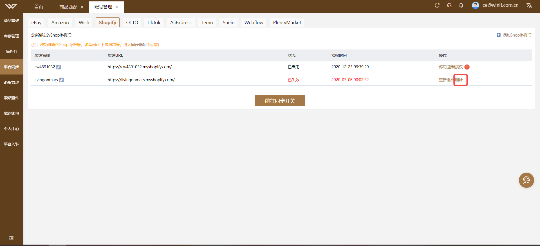This screenshot has height=246, width=540.
Task: Select the Wish platform tab
Action: [84, 22]
